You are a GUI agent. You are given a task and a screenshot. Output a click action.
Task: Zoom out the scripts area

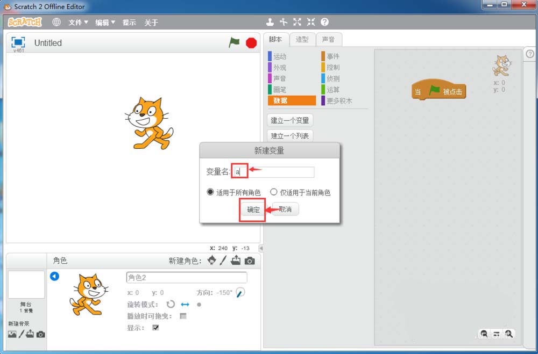(484, 334)
